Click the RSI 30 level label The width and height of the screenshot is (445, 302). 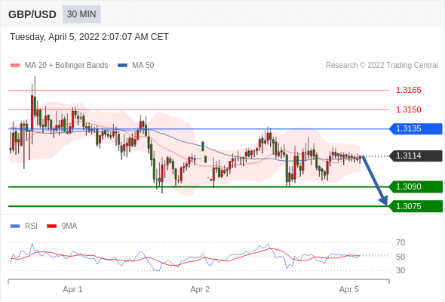point(400,270)
